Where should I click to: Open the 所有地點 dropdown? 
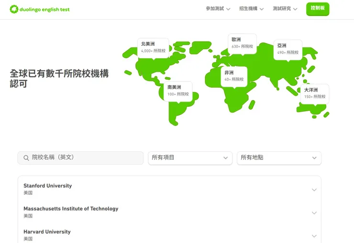pyautogui.click(x=279, y=158)
